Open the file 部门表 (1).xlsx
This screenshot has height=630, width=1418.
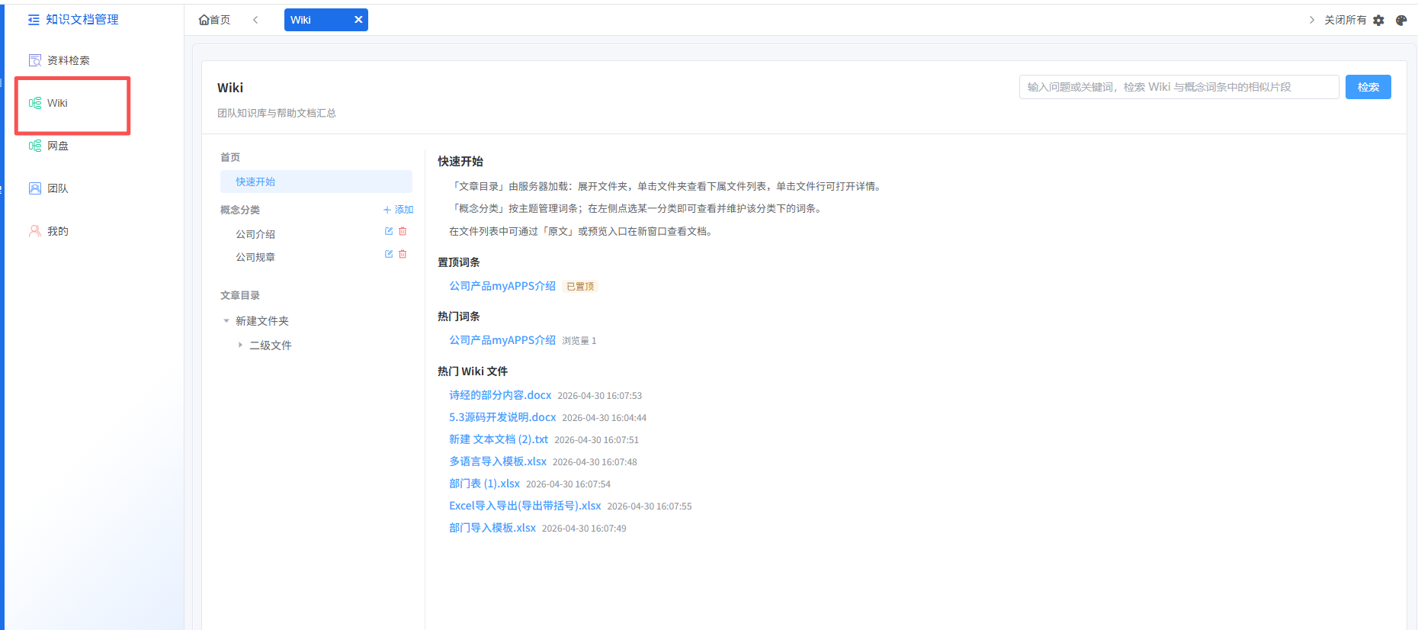tap(484, 484)
